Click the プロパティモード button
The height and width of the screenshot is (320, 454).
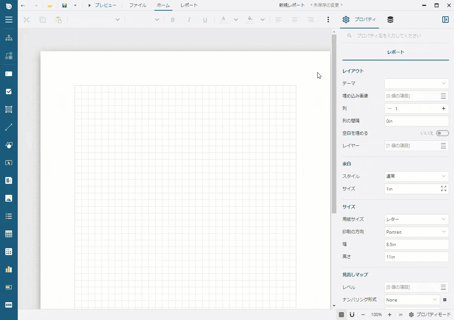tap(430, 315)
